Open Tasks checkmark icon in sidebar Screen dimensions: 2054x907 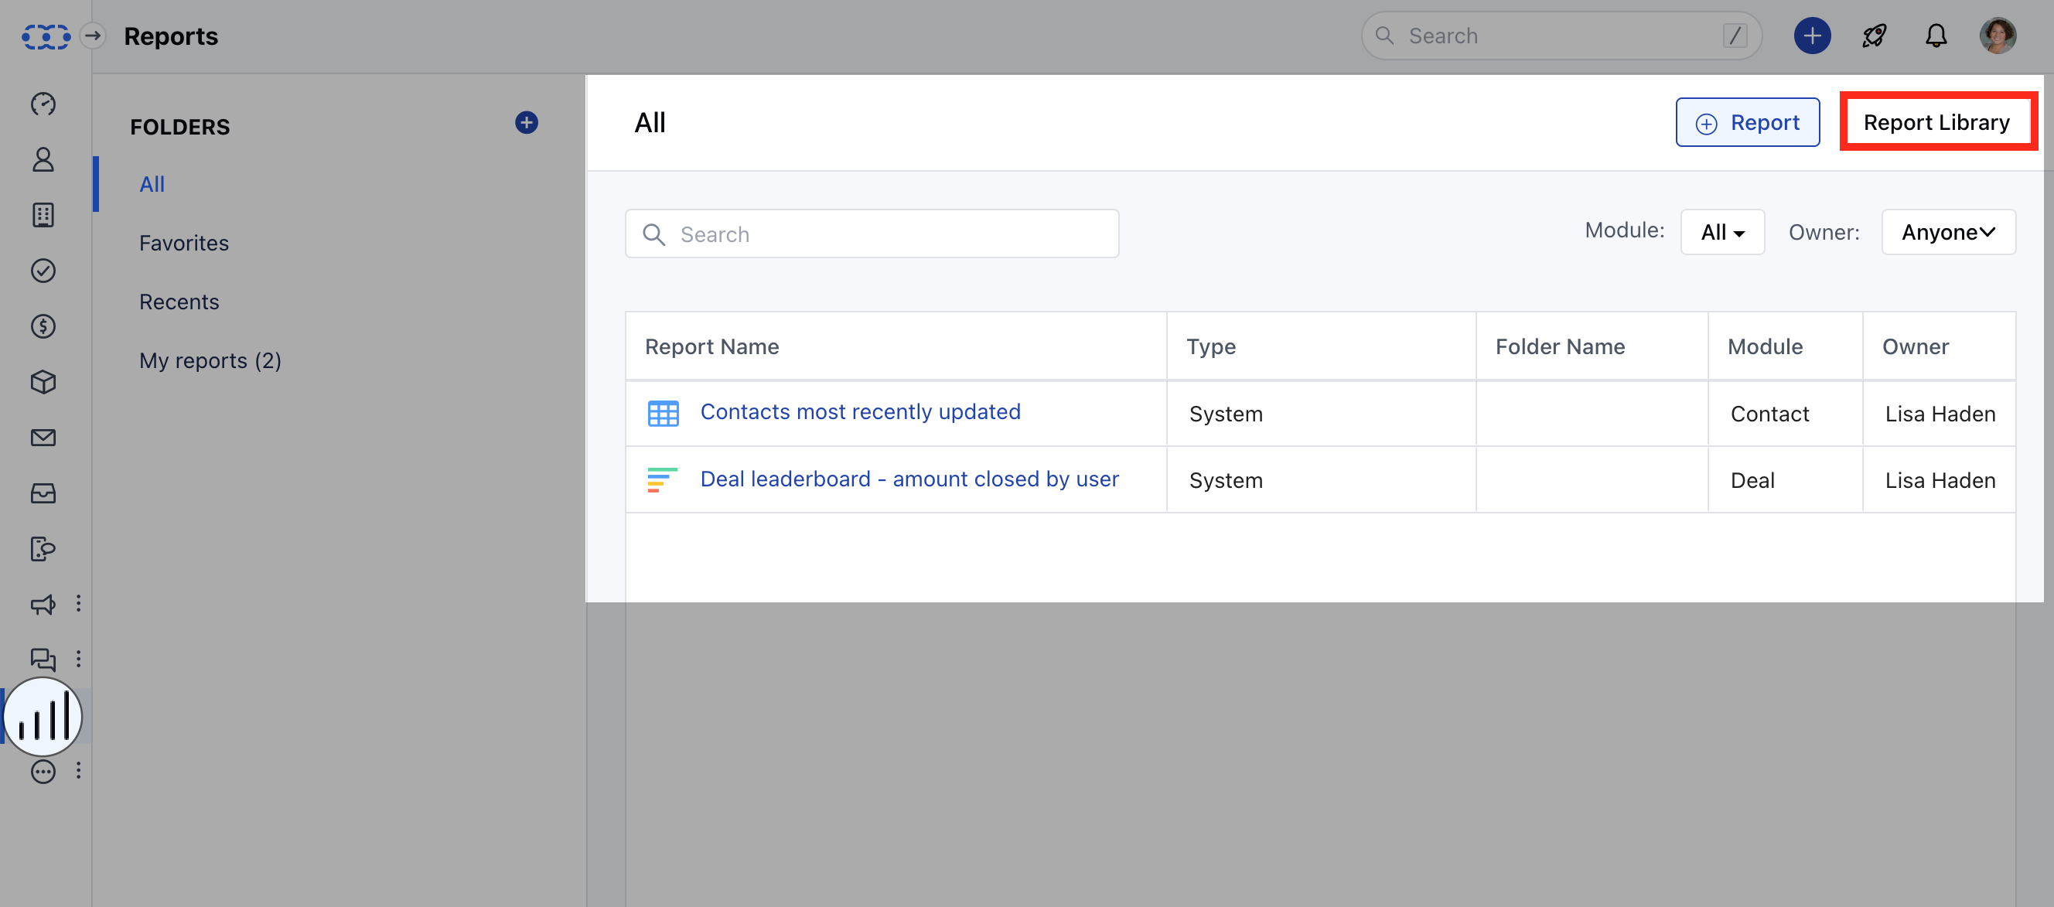(x=43, y=271)
